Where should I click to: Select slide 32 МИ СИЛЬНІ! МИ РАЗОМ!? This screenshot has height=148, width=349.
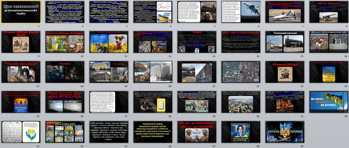click(x=329, y=102)
